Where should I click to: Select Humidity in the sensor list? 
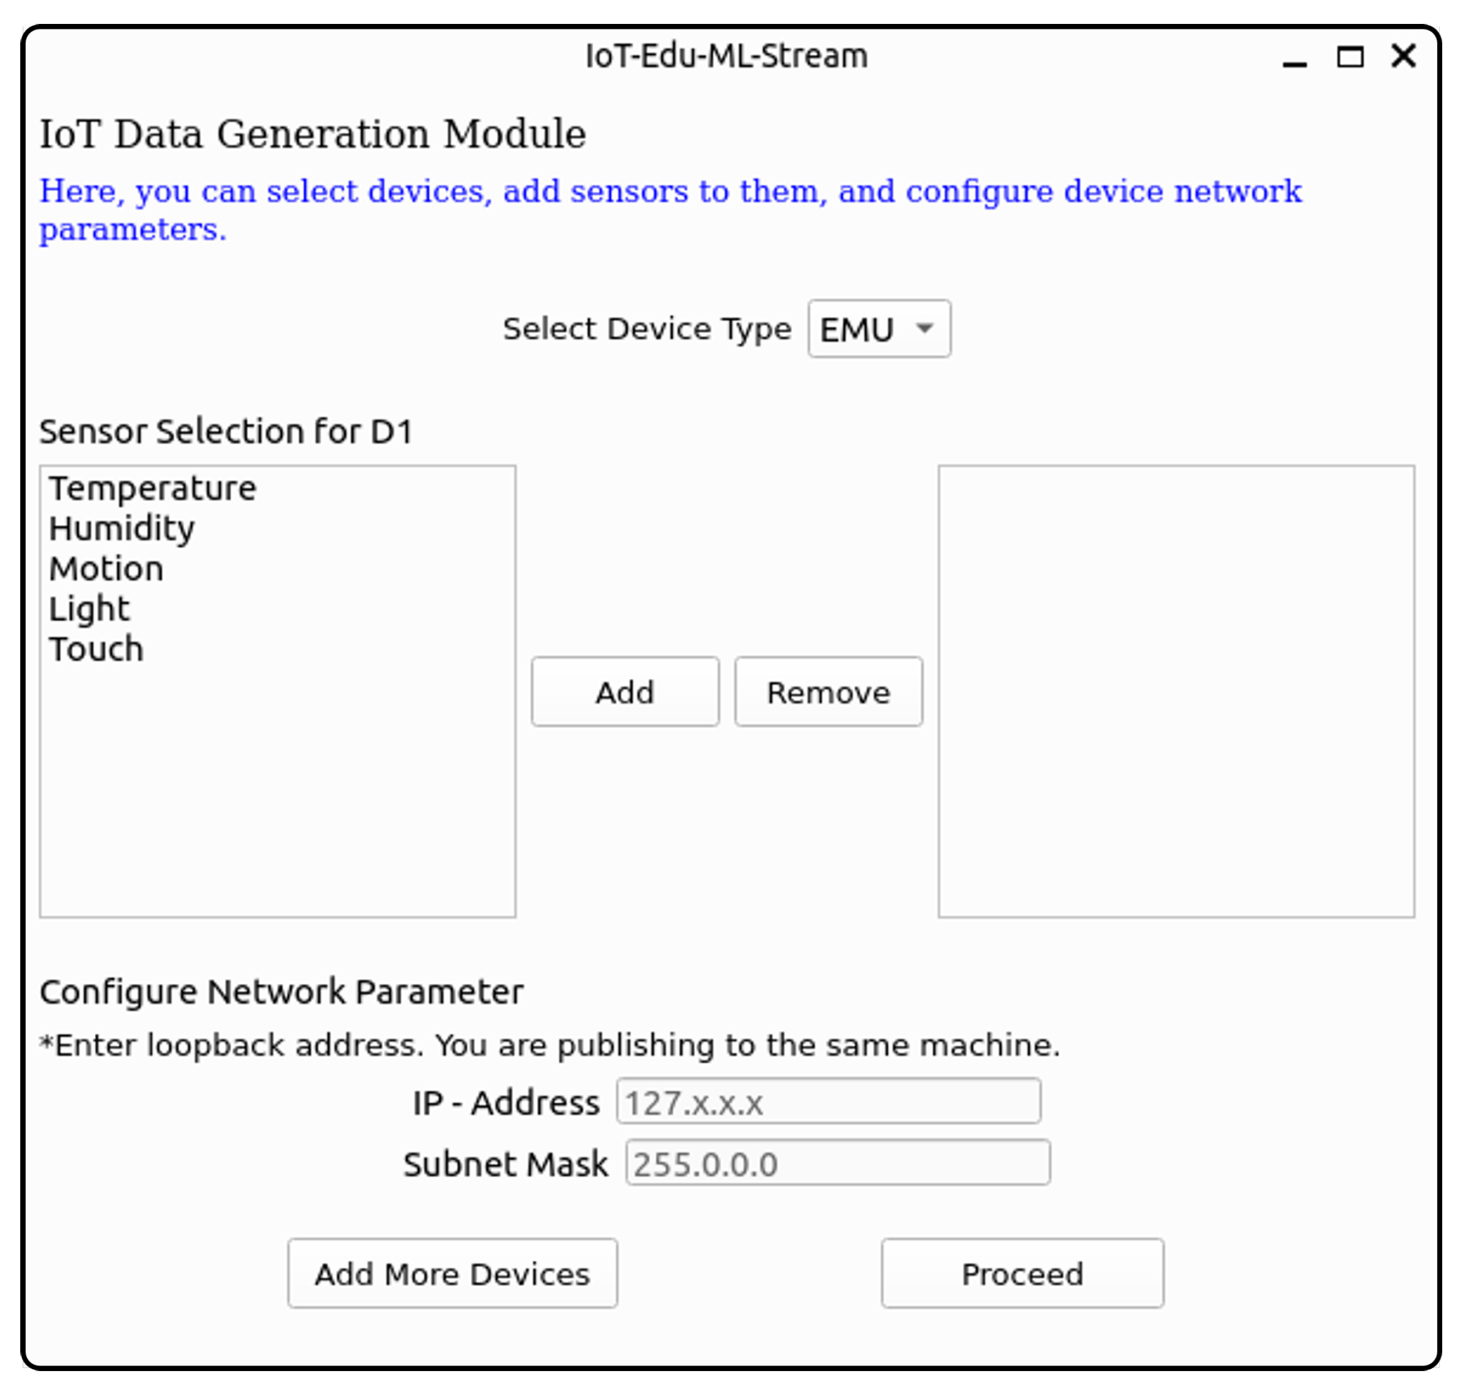pos(122,529)
